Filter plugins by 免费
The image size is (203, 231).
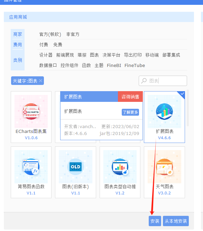click(58, 45)
